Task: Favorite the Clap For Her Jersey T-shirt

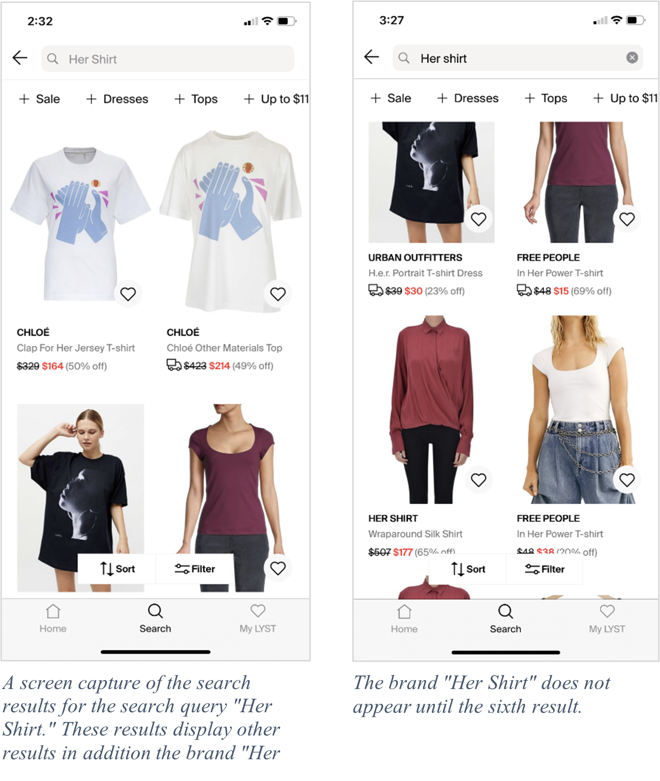Action: tap(128, 294)
